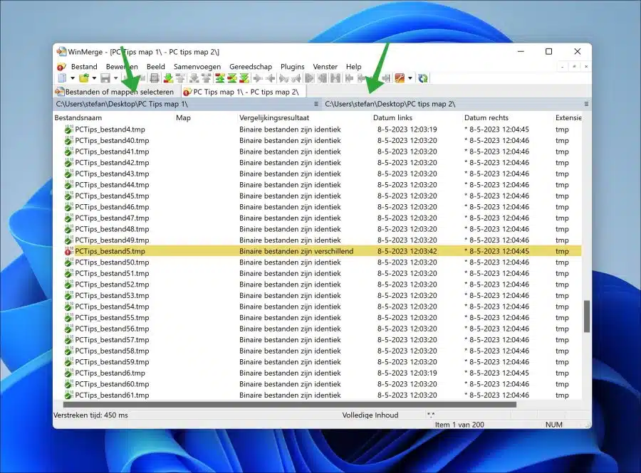Expand the New document dropdown arrow

point(73,78)
